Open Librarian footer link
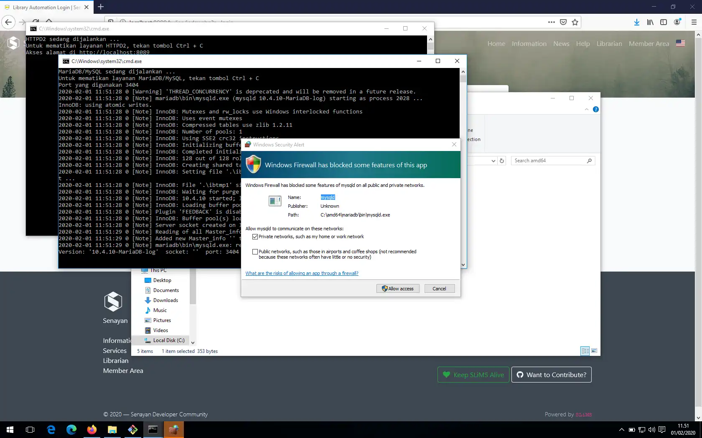 point(116,361)
